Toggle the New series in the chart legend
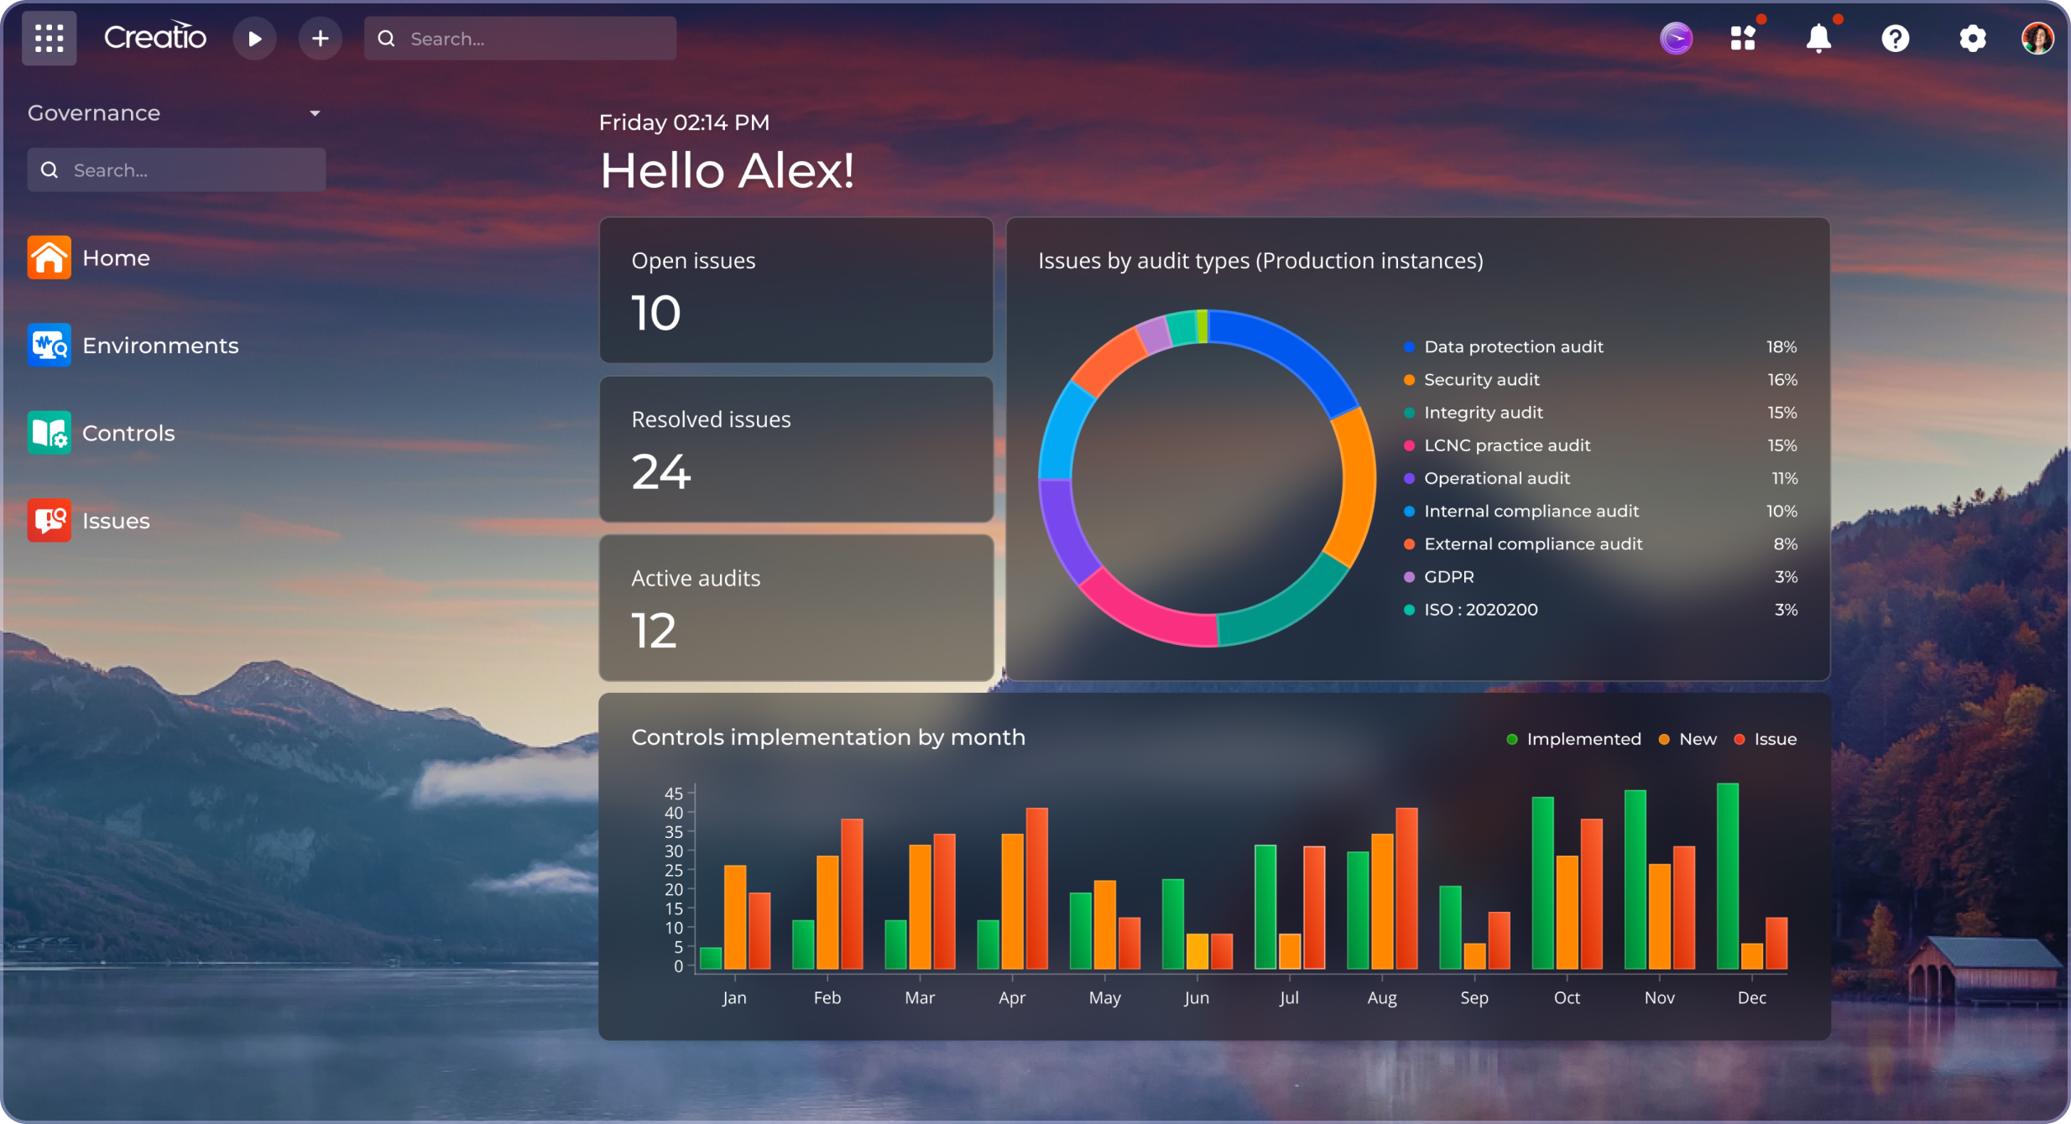 pyautogui.click(x=1688, y=738)
